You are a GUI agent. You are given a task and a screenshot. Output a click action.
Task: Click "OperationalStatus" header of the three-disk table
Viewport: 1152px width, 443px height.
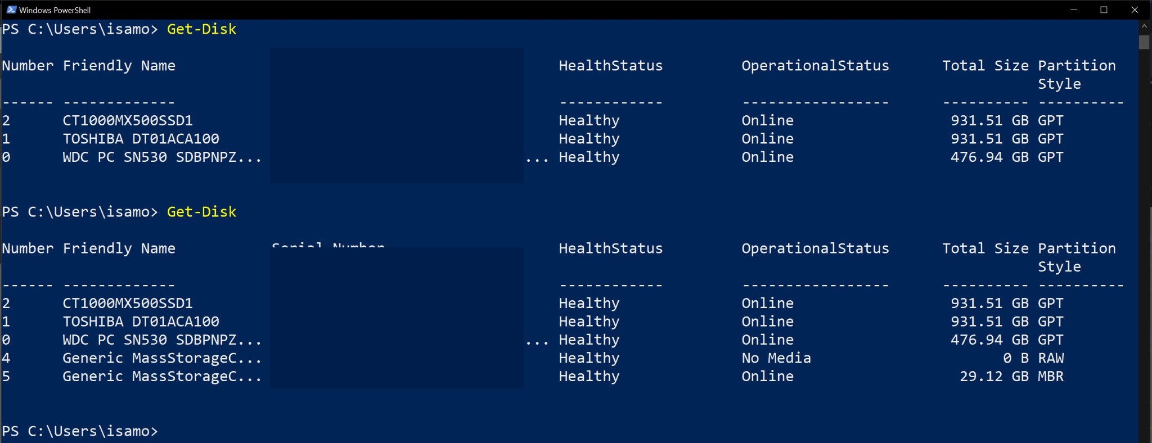pos(815,66)
